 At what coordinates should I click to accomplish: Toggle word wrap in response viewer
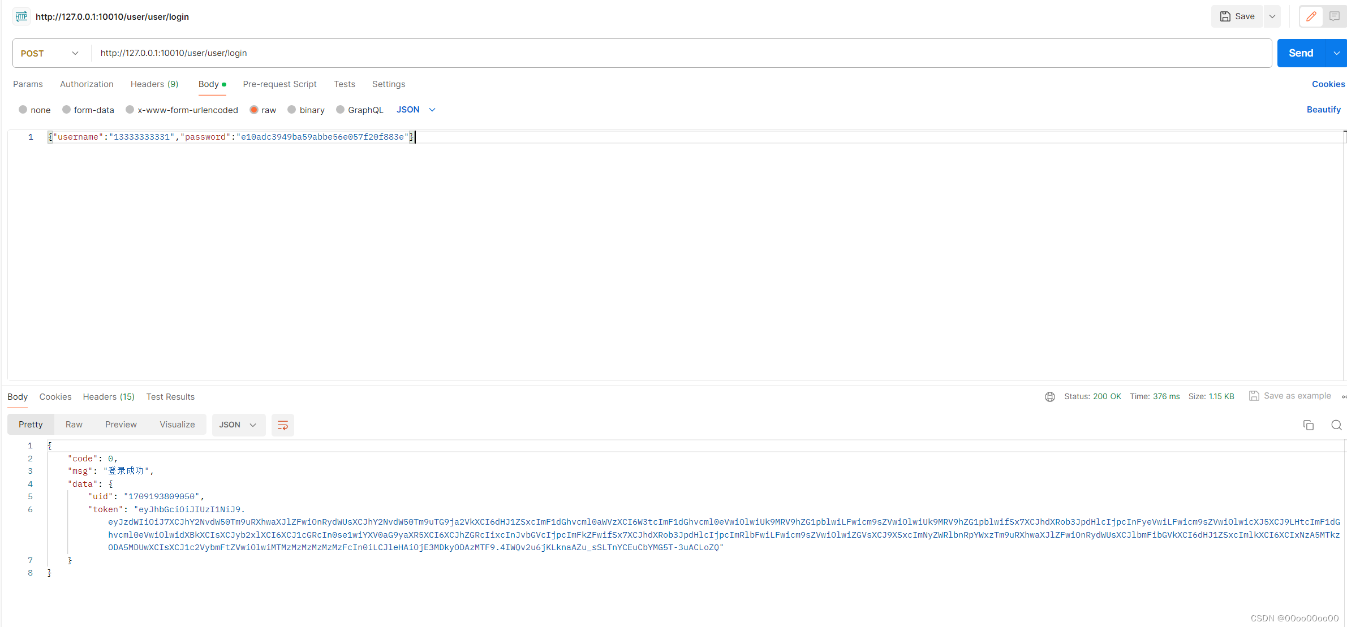point(282,425)
